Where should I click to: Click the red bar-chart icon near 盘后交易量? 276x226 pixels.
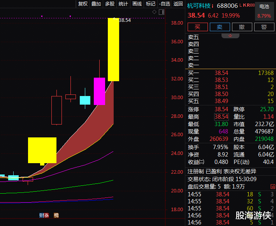[272, 187]
